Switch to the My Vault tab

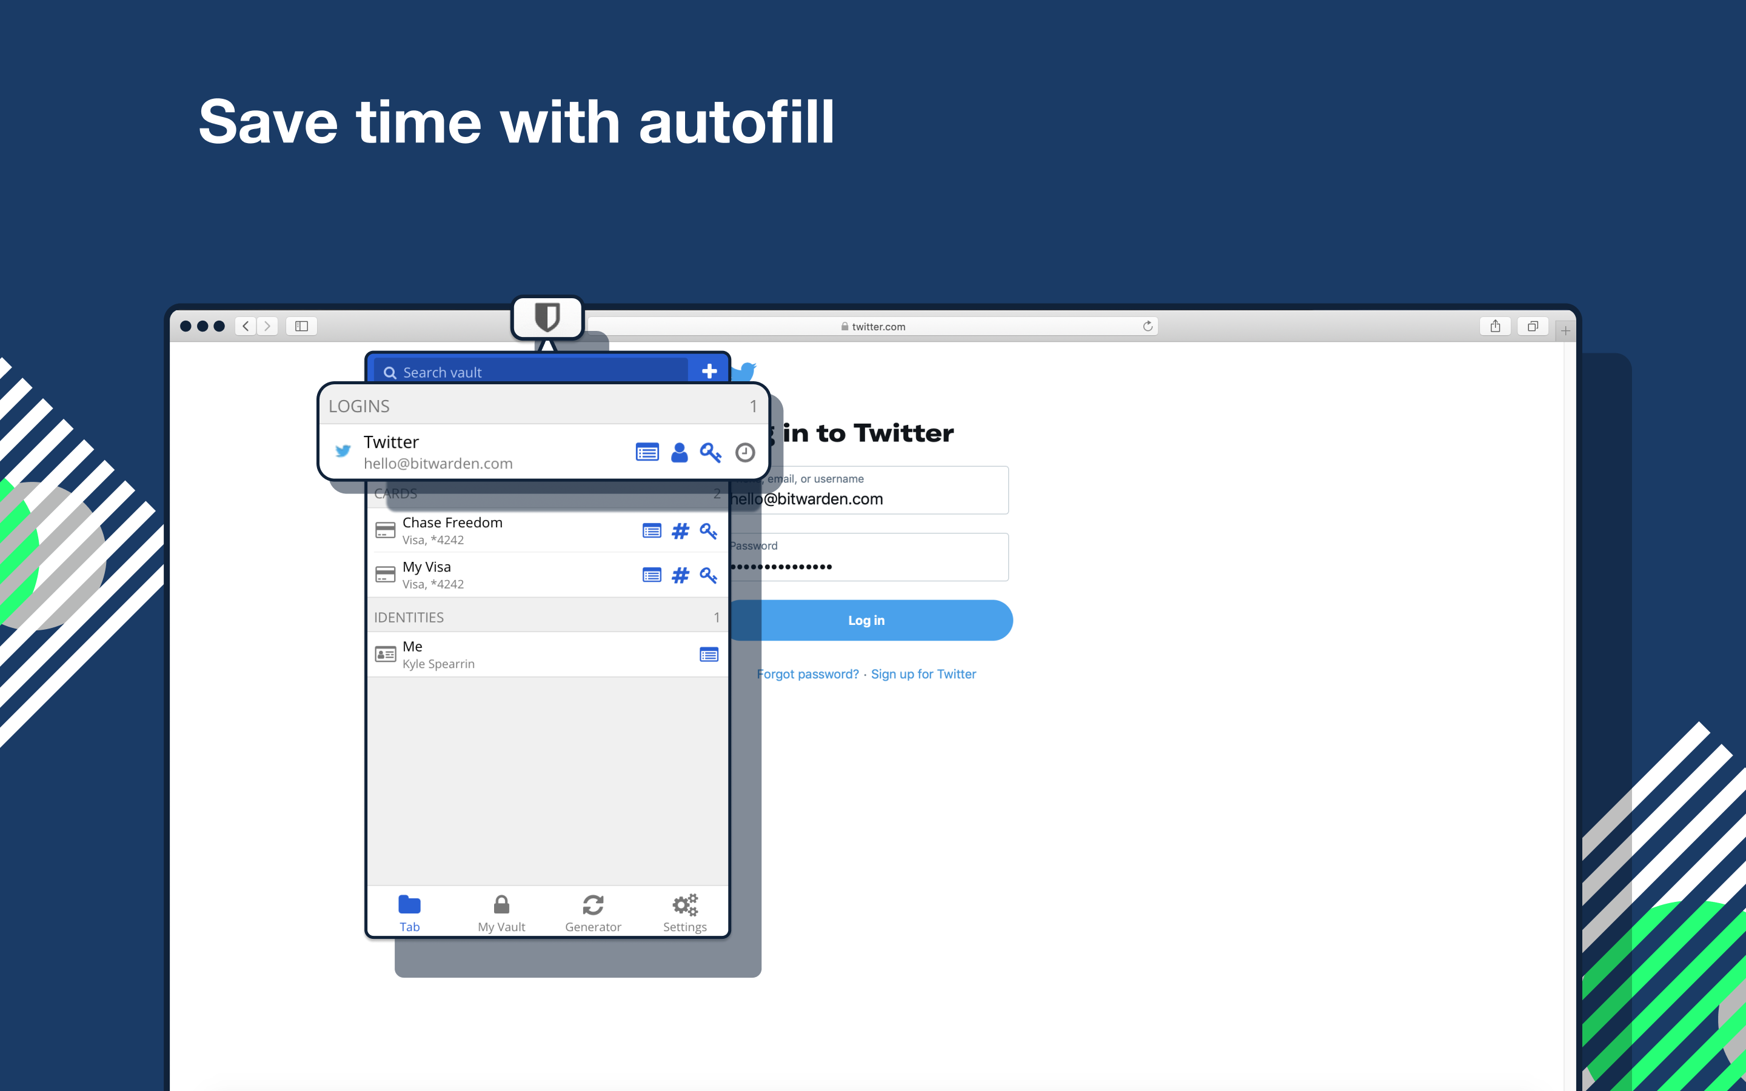tap(501, 913)
